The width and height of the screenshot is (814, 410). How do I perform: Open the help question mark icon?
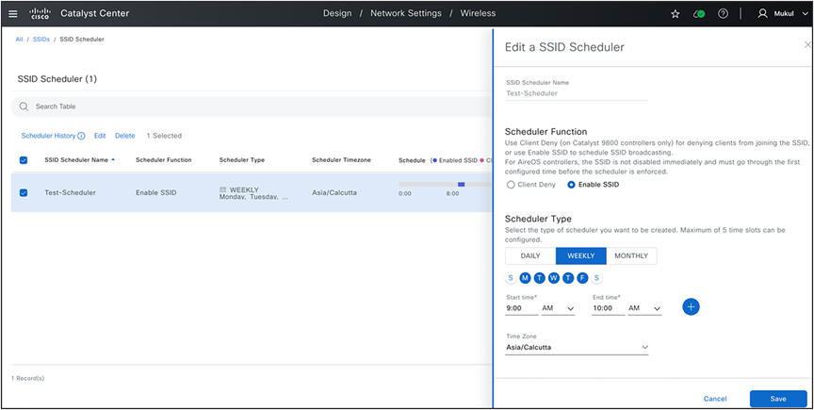(723, 14)
